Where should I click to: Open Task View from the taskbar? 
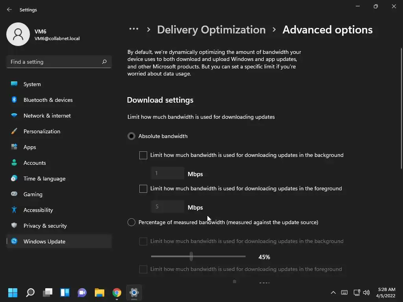tap(48, 293)
